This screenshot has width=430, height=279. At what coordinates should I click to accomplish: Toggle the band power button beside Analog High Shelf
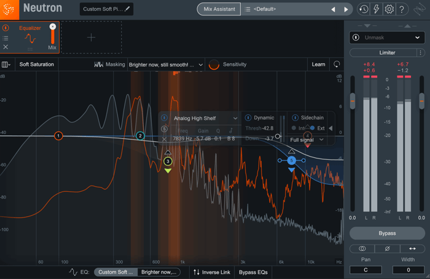[x=164, y=118]
